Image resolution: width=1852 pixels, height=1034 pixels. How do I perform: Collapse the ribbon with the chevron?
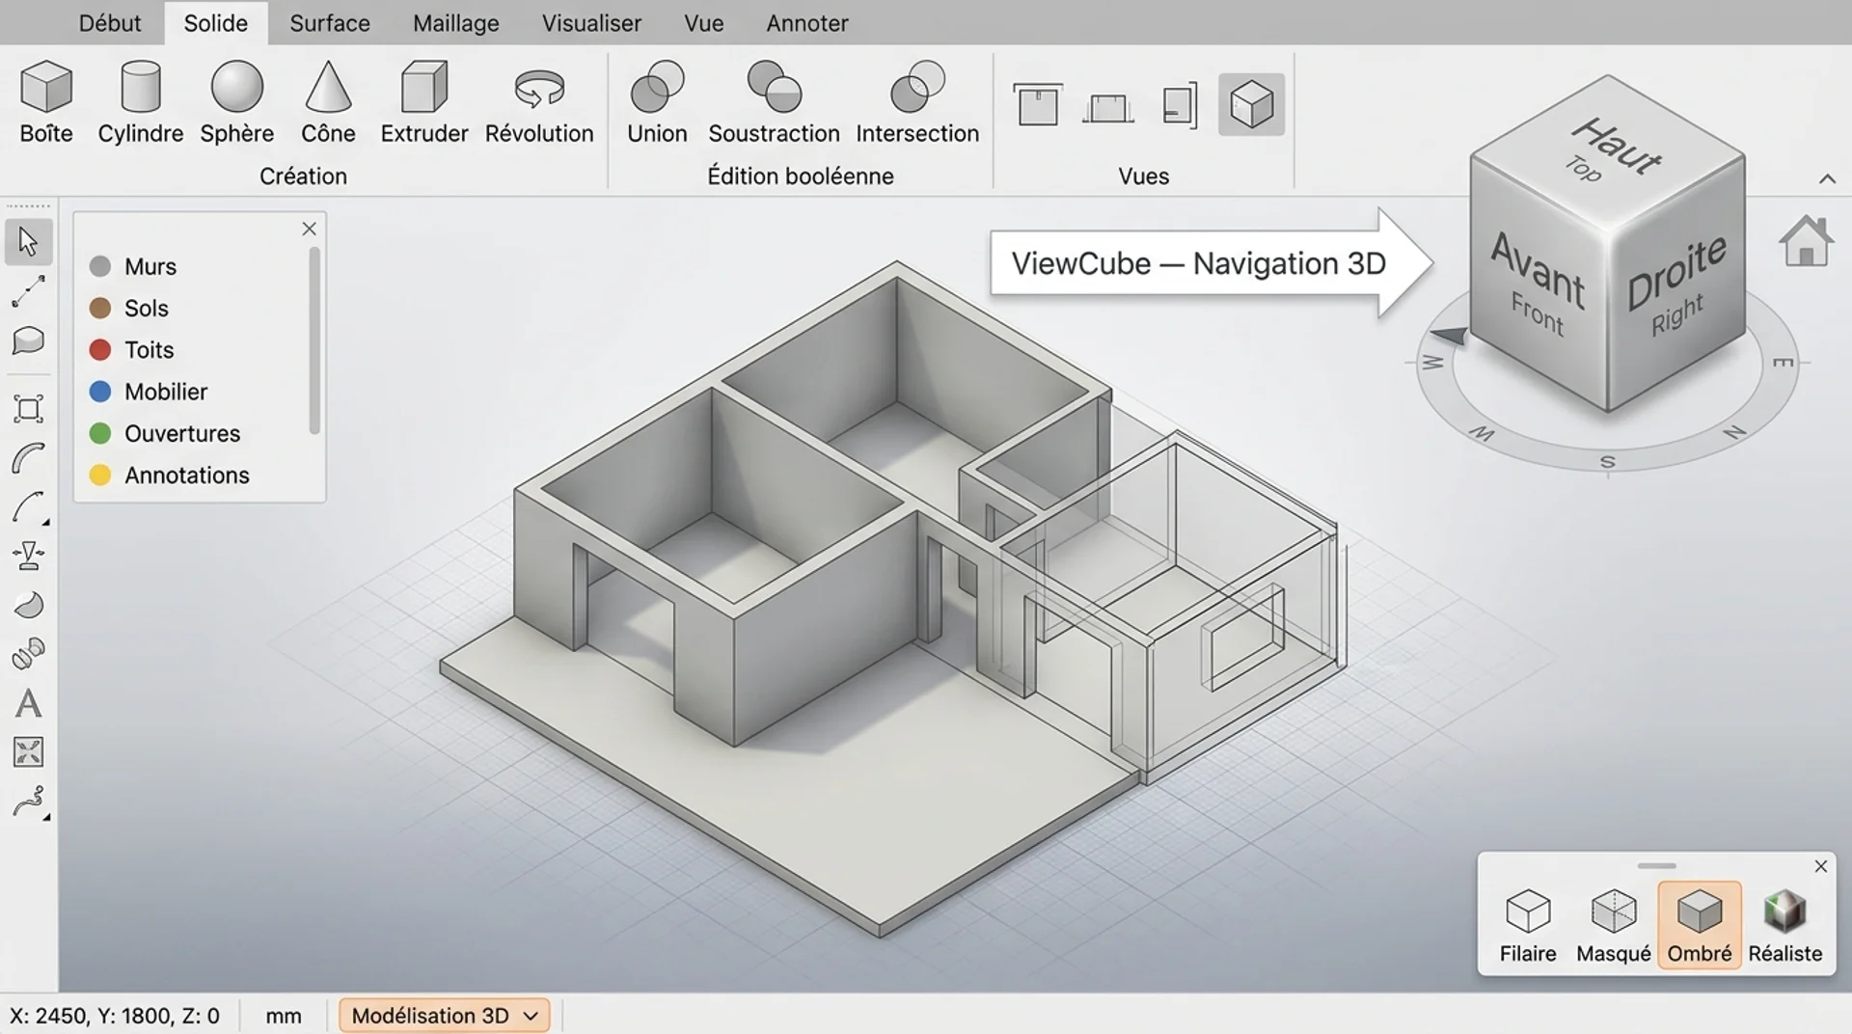coord(1827,178)
